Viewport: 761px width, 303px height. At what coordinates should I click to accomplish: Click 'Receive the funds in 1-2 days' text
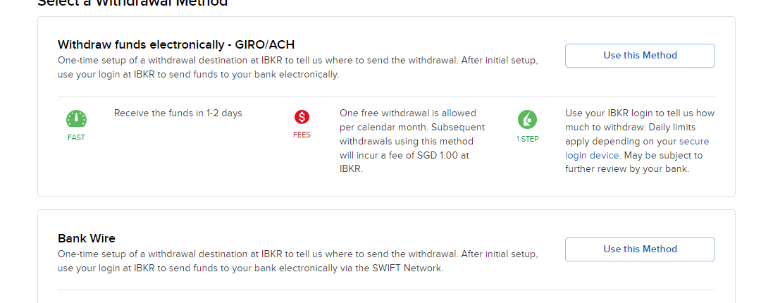178,113
